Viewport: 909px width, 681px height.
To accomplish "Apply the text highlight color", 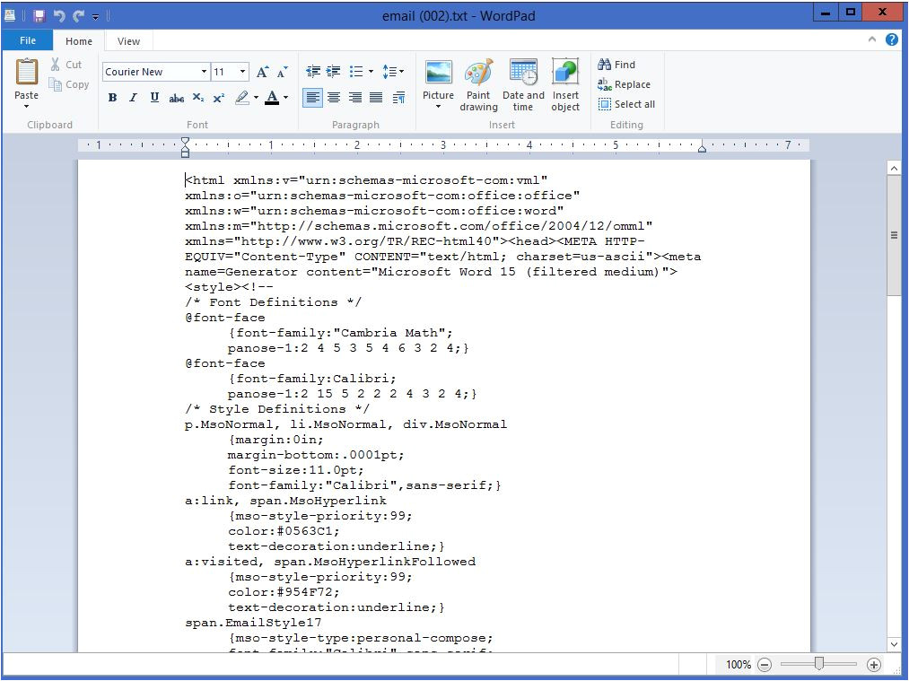I will click(x=242, y=98).
